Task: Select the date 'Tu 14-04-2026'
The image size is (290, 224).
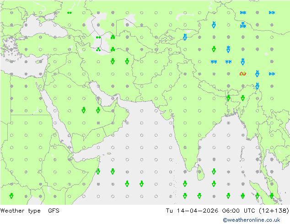Action: 192,211
